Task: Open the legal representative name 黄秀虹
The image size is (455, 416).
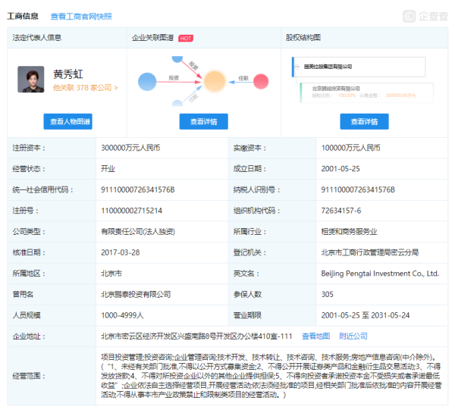Action: tap(68, 73)
